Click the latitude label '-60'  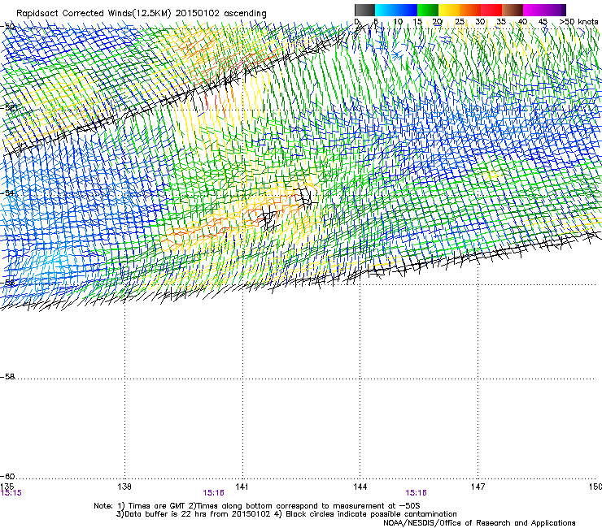point(7,476)
